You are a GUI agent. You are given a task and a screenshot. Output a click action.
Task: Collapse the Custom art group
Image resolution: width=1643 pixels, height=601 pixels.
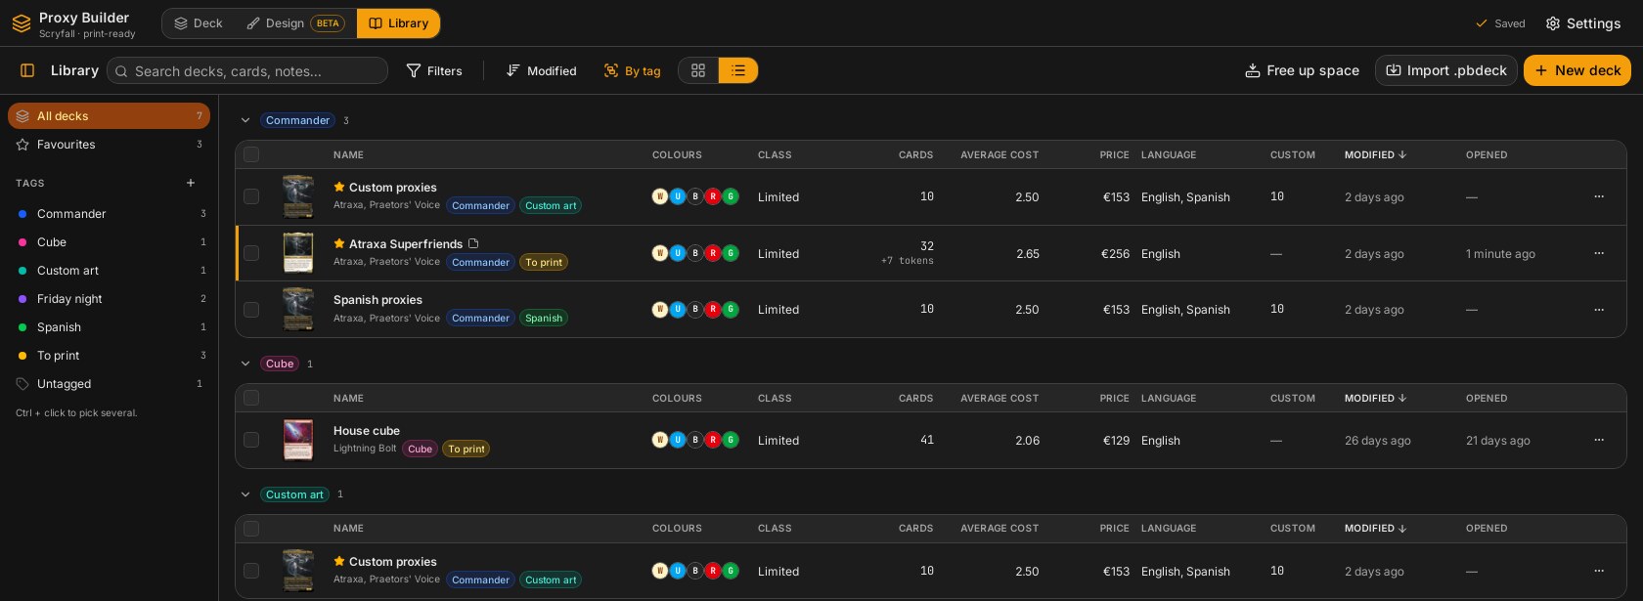[x=245, y=494]
